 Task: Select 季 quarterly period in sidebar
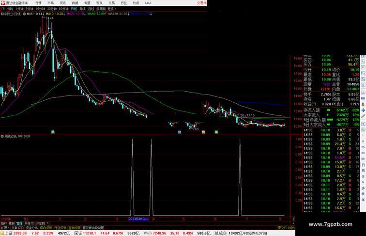(363, 194)
